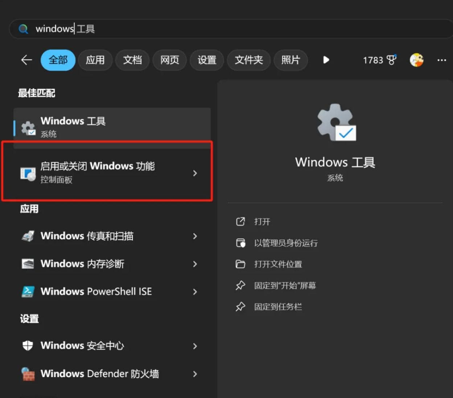Click the Windows 内存诊断 memory chip icon
The width and height of the screenshot is (453, 398).
click(28, 264)
